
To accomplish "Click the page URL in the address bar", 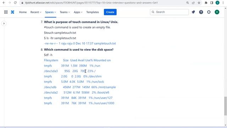I will click(x=91, y=3).
